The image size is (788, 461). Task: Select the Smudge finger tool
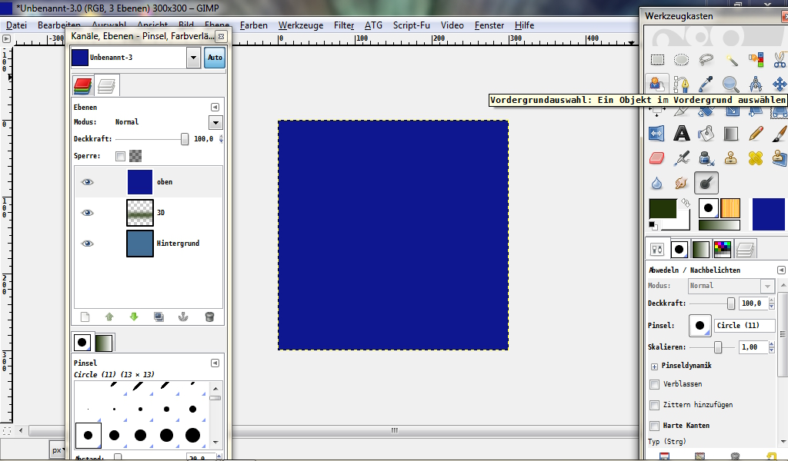coord(682,183)
